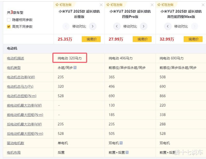Open the 前电动机最大功率(kW) parameter link
Viewport: 206px width, 159px height.
pos(24,105)
